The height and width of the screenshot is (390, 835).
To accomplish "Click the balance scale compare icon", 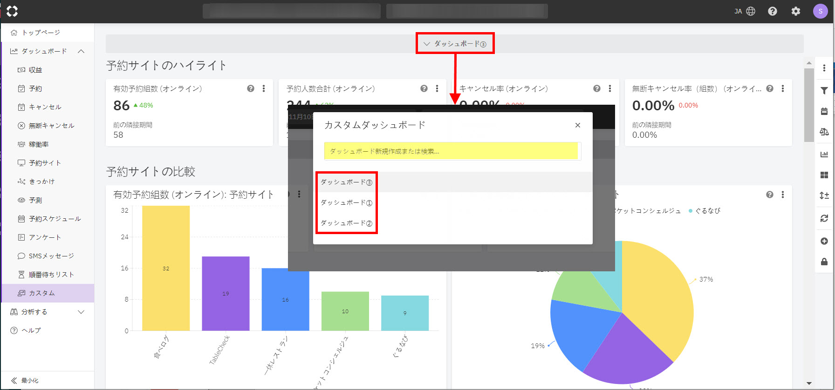I will tap(824, 132).
